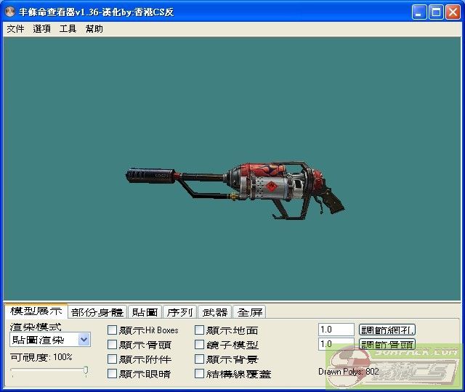Viewport: 465px width, 392px height.
Task: Open the 幫助 menu
Action: pos(94,29)
